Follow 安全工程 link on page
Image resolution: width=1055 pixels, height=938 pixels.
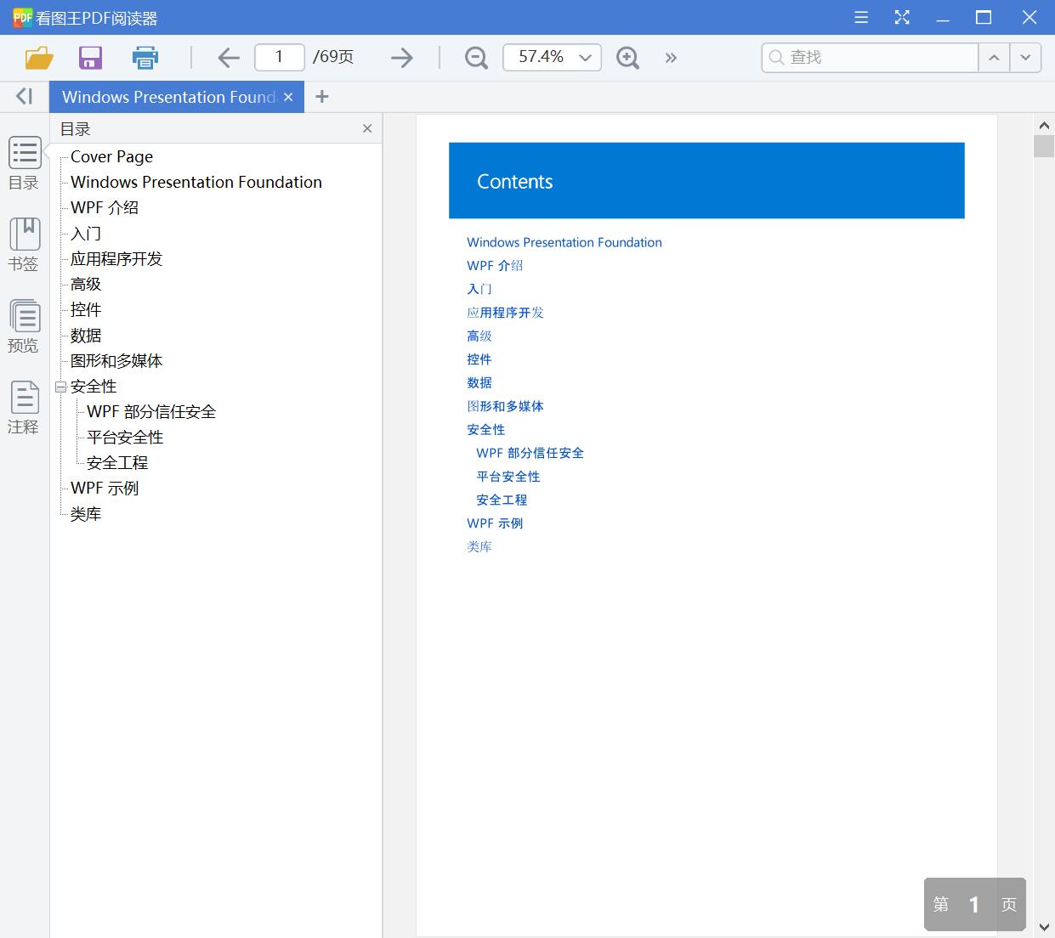[x=502, y=500]
